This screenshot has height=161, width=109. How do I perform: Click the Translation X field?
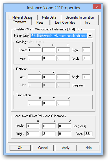34,103
